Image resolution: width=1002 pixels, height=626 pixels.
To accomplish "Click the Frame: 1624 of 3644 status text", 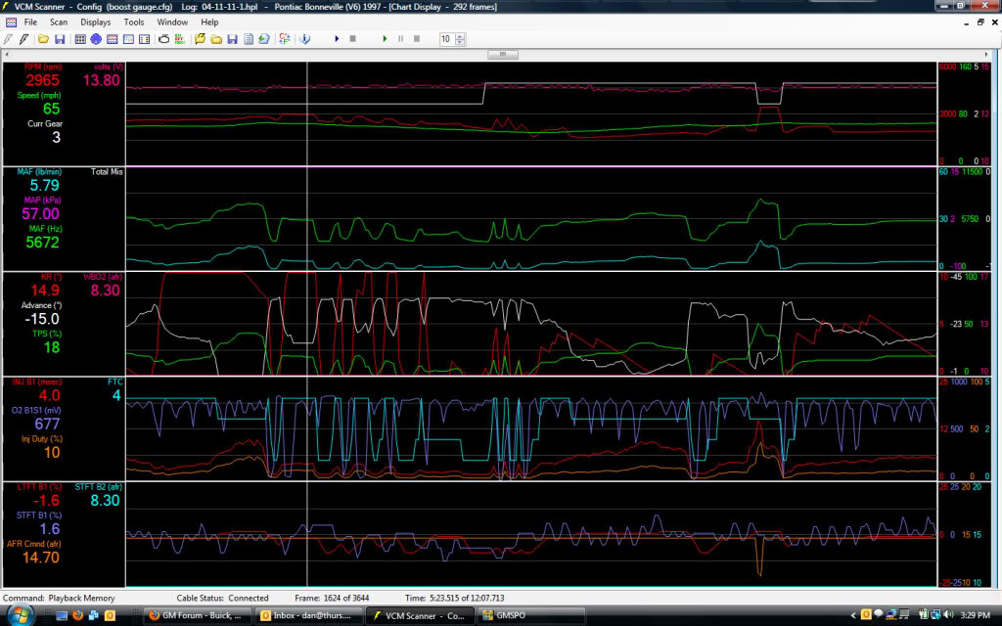I will [x=332, y=598].
